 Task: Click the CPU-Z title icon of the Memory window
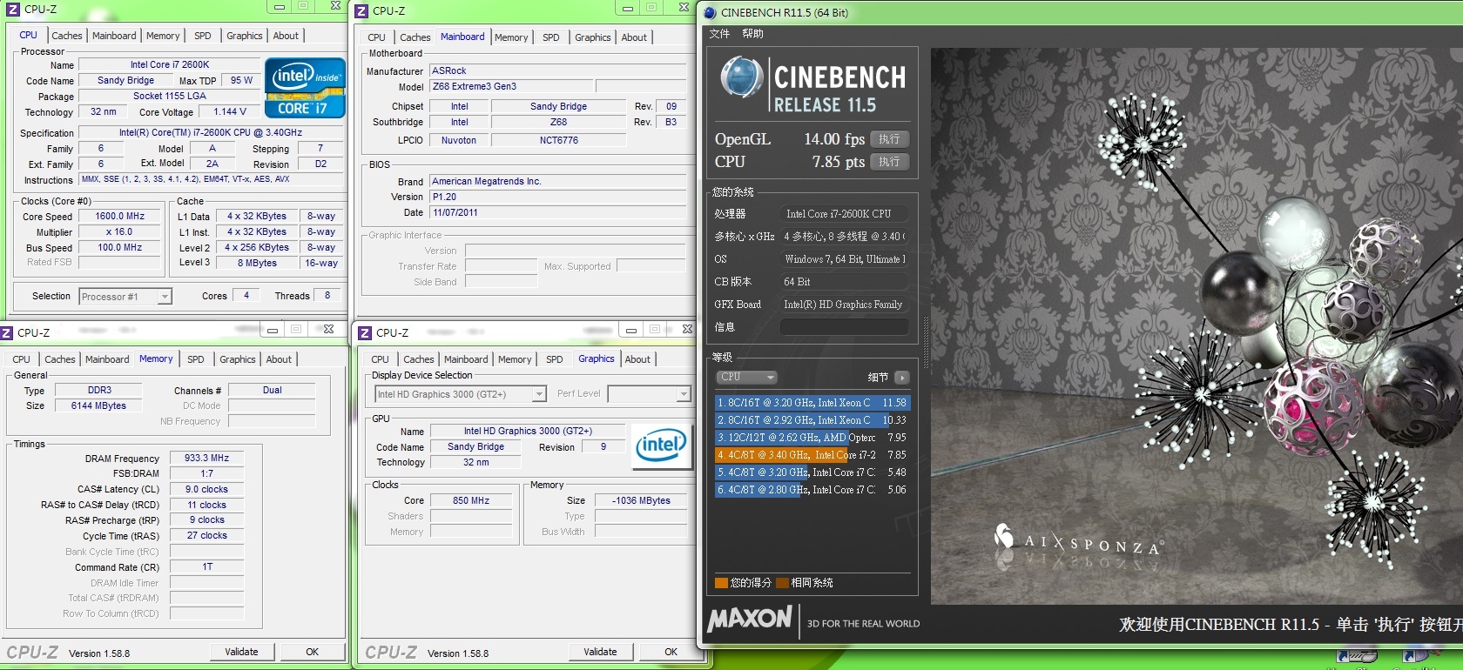7,332
